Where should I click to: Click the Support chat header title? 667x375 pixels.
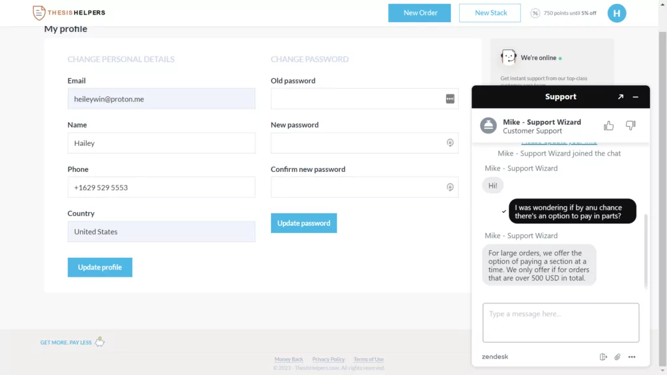(561, 96)
